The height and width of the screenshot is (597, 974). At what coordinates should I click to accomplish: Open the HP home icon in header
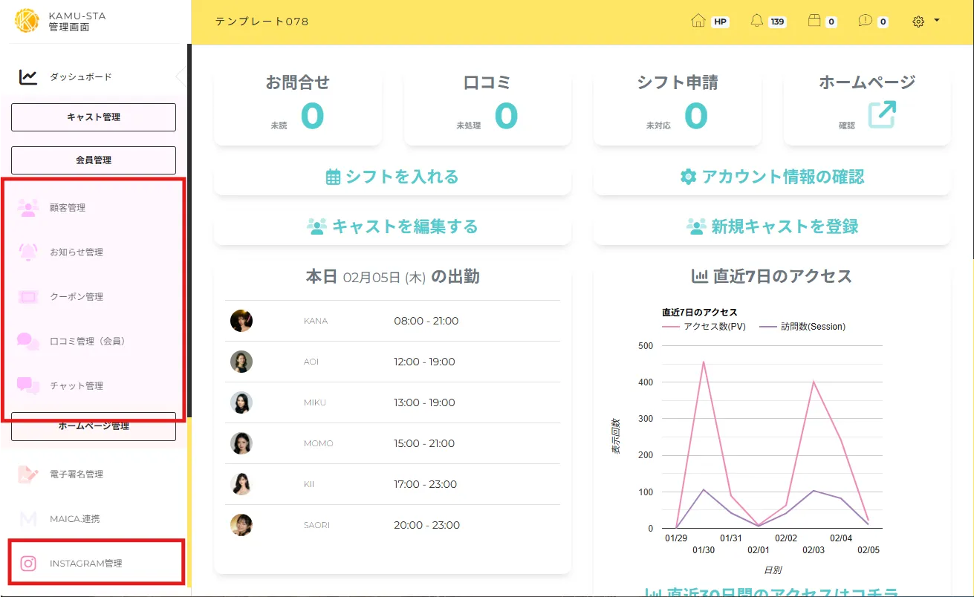[x=698, y=22]
